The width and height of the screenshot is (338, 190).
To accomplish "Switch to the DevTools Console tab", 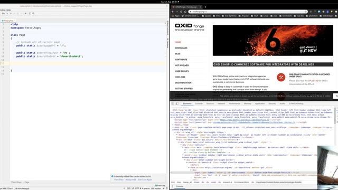I will 199,103.
